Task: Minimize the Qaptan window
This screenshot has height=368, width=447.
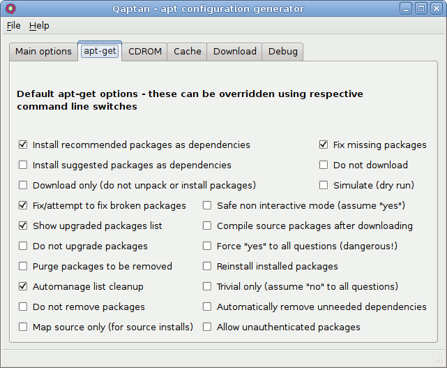Action: (406, 8)
